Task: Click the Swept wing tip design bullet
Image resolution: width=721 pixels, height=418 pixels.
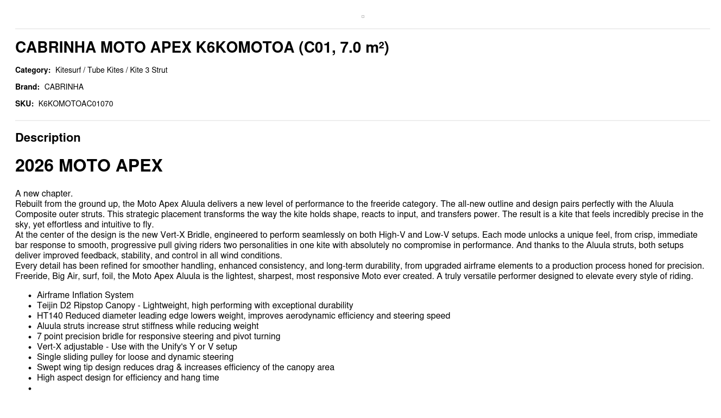Action: [186, 368]
